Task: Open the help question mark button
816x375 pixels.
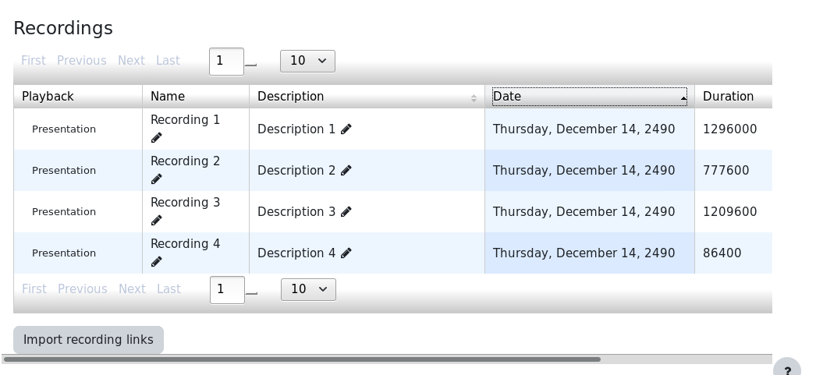Action: [x=787, y=368]
